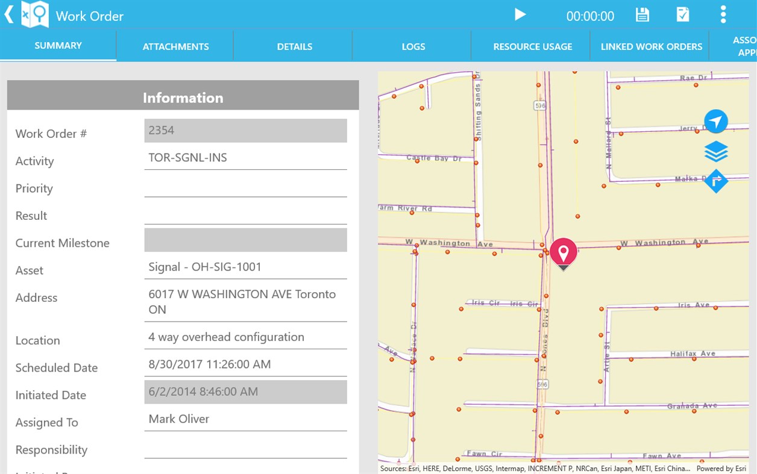Image resolution: width=757 pixels, height=474 pixels.
Task: Open the Resource Usage tab
Action: (x=533, y=46)
